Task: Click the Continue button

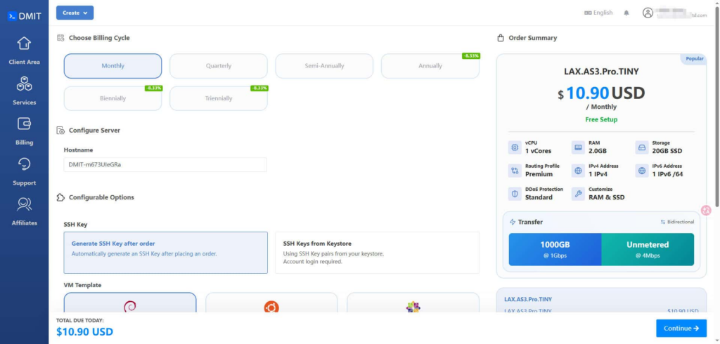Action: [681, 329]
